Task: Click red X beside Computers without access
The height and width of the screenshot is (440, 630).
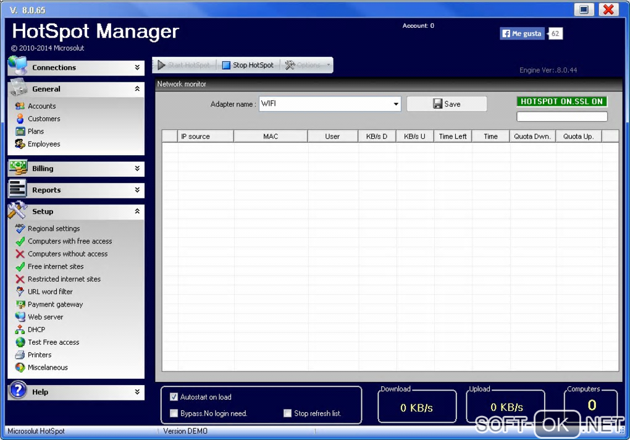Action: tap(20, 254)
